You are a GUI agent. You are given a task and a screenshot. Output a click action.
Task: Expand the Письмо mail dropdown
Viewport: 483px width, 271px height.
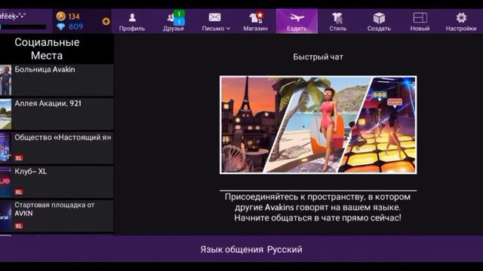216,22
